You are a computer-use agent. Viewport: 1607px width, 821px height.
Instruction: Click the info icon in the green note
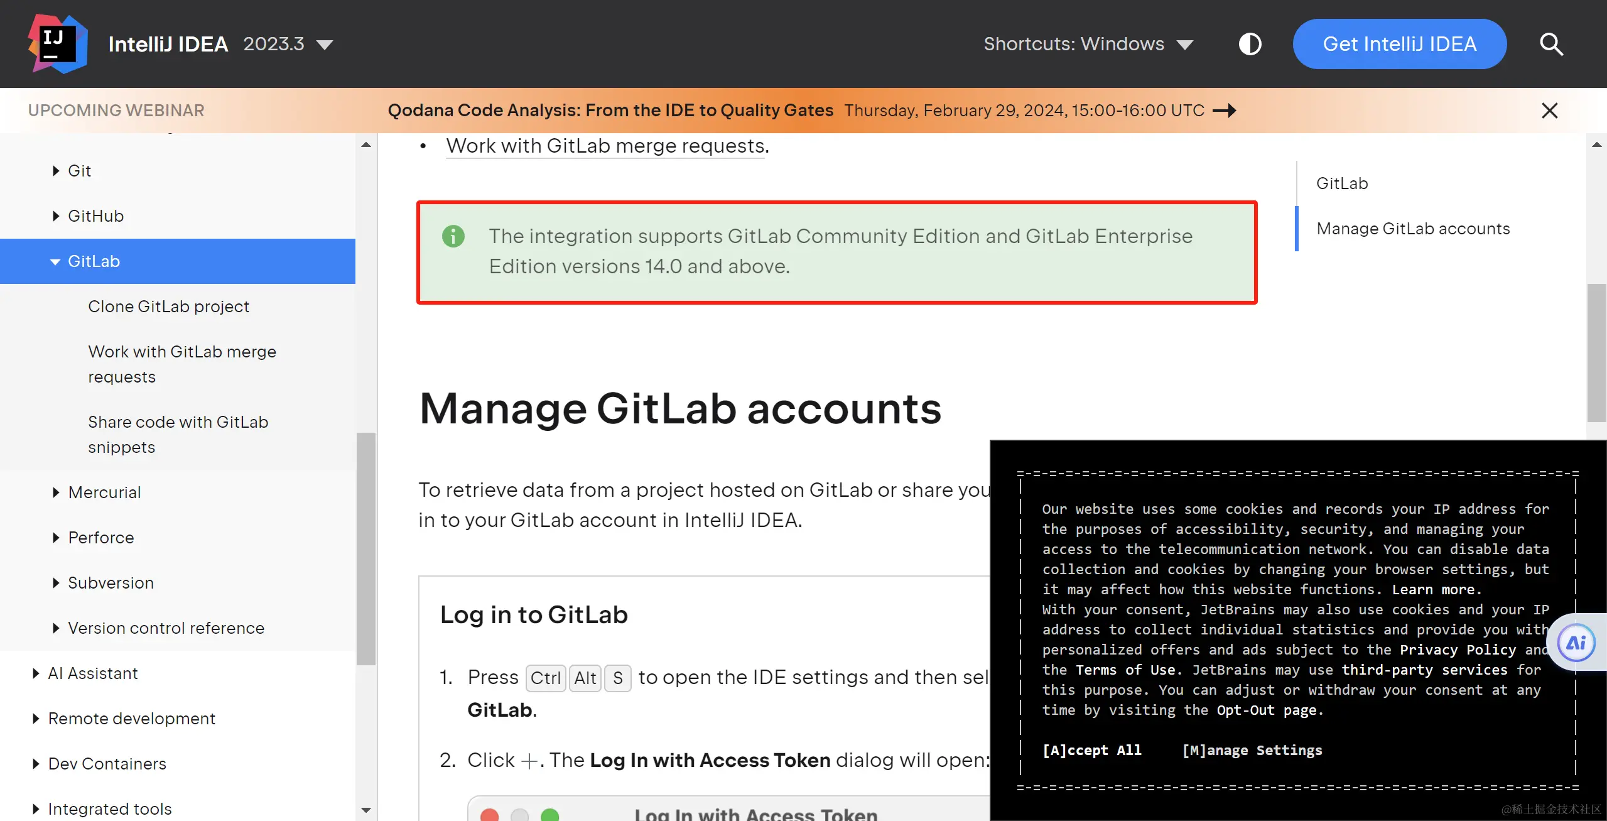pos(453,236)
